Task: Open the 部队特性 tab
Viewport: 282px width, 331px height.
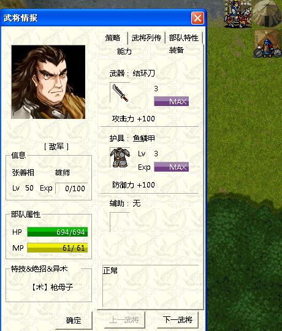Action: coord(184,38)
